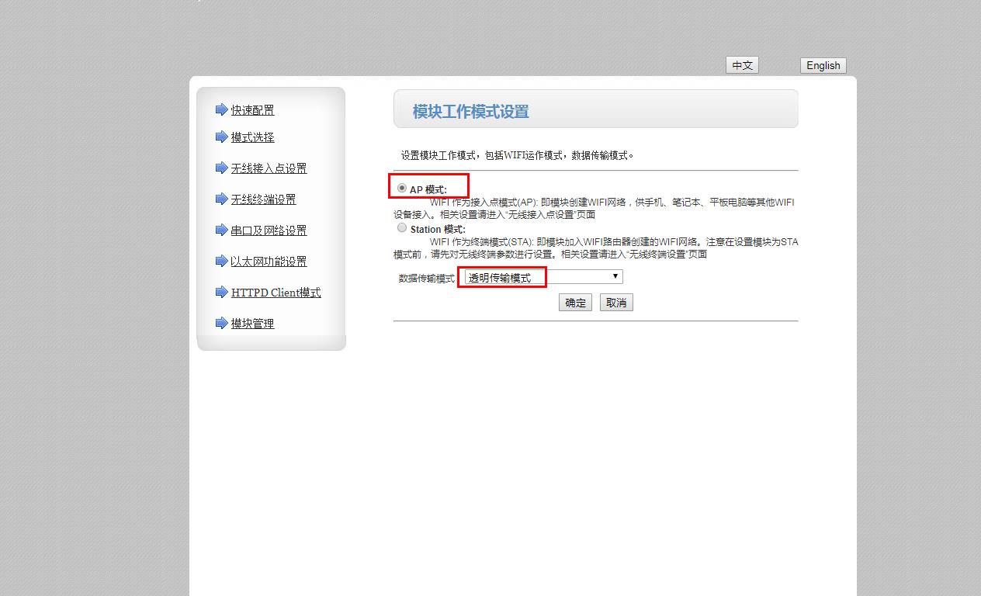The image size is (981, 596).
Task: Click the arrow icon beside 快速配置
Action: click(x=221, y=109)
